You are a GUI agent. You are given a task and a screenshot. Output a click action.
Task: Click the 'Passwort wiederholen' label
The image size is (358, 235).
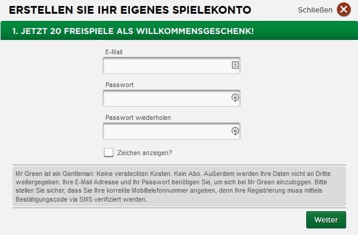[x=138, y=117]
